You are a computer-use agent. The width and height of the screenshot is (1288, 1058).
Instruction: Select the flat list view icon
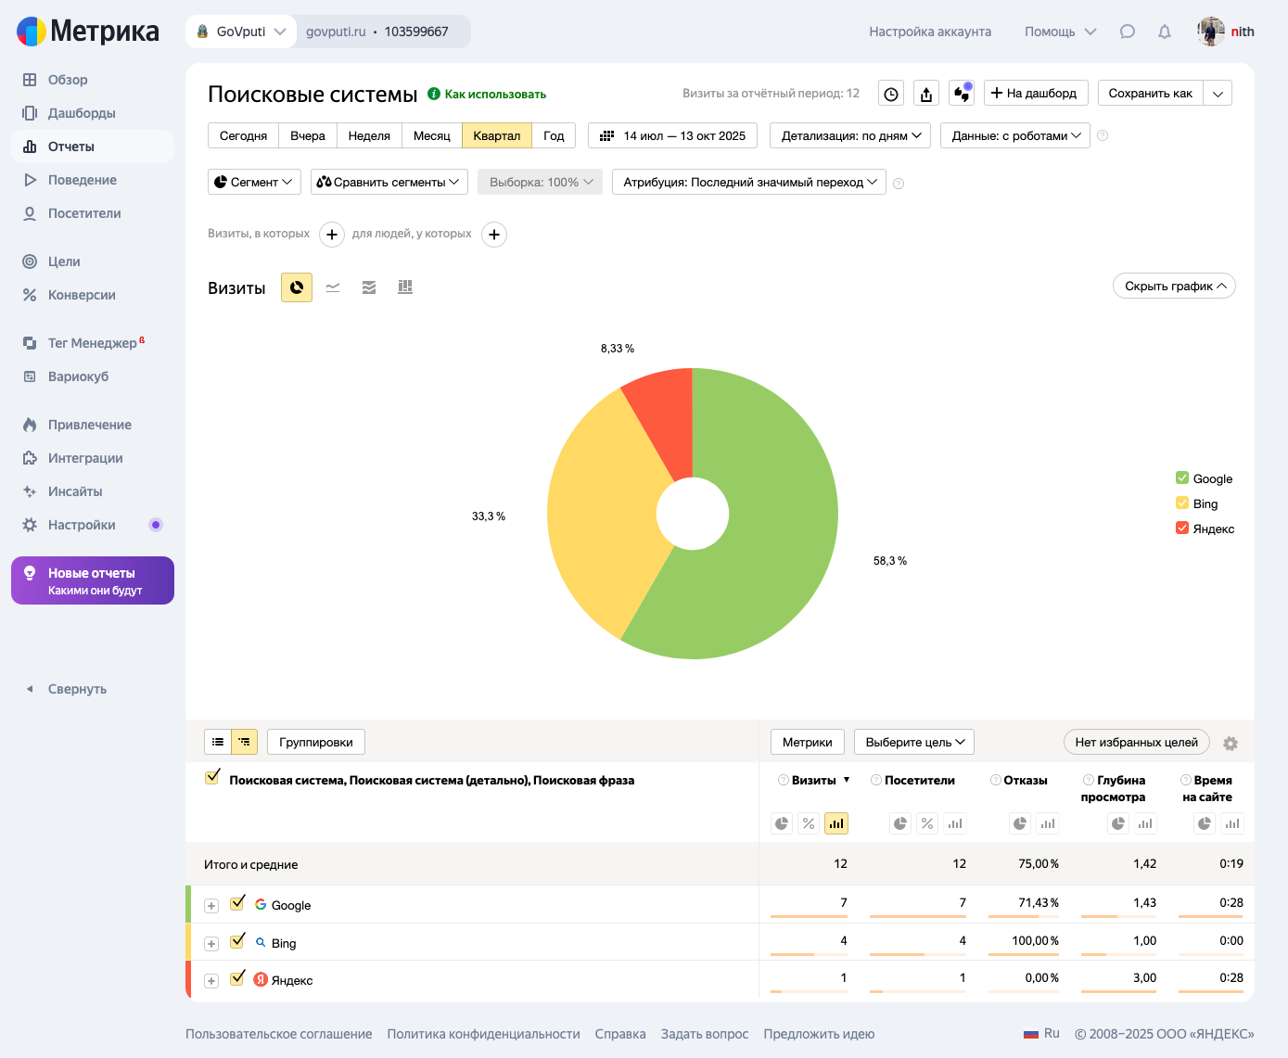point(218,742)
